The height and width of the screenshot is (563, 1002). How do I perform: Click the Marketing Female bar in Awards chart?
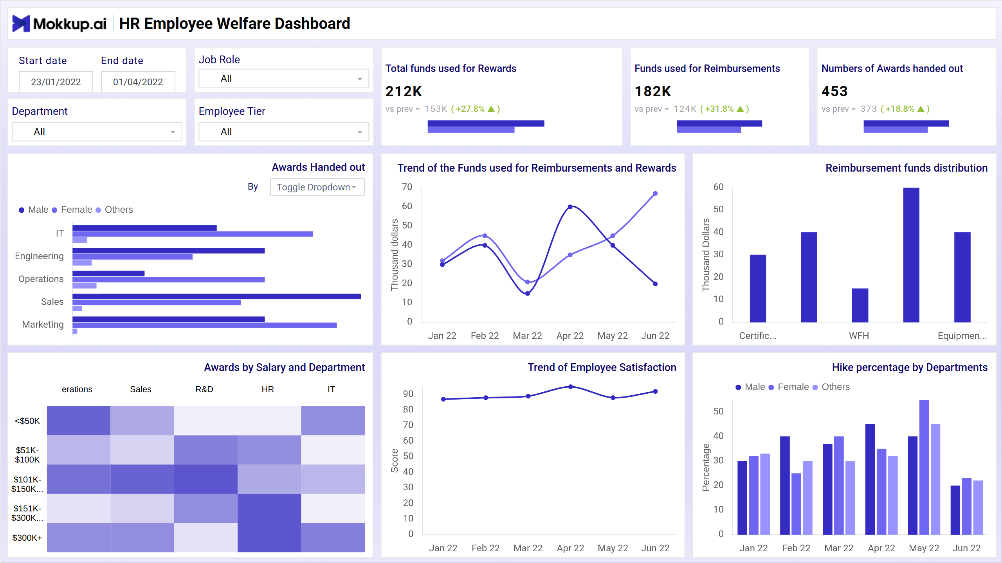205,325
